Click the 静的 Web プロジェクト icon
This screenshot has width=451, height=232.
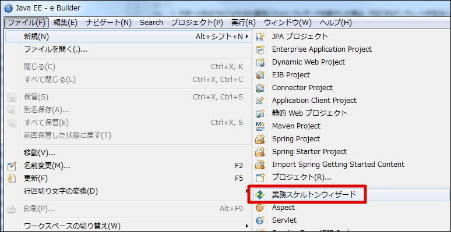[x=260, y=113]
